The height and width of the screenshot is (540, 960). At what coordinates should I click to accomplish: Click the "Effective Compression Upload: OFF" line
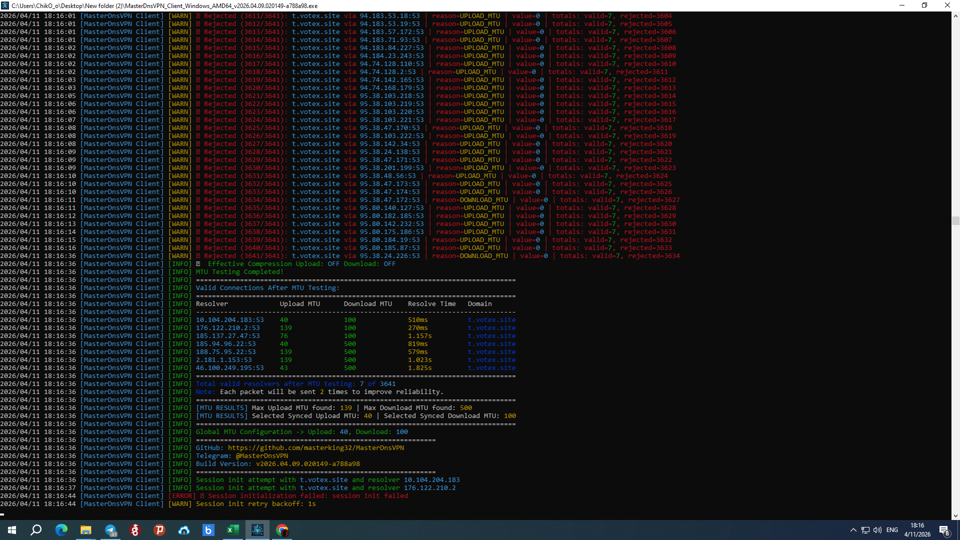coord(301,264)
